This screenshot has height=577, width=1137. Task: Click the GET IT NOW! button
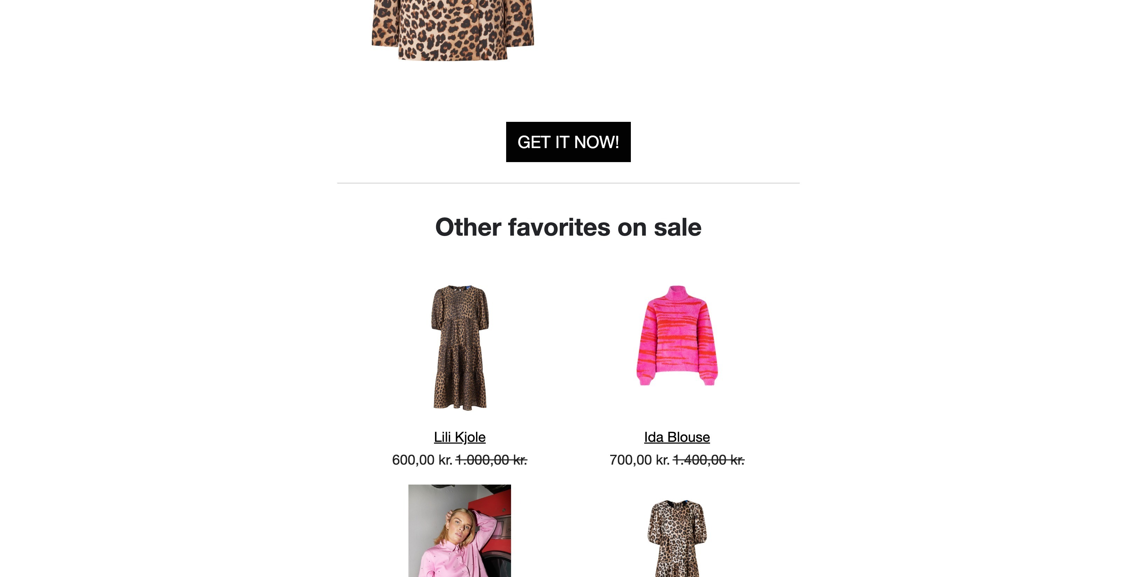tap(568, 142)
